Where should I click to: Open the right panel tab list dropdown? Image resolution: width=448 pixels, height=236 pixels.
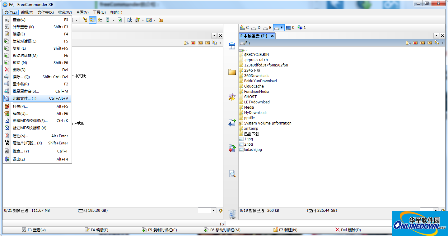tap(436, 36)
